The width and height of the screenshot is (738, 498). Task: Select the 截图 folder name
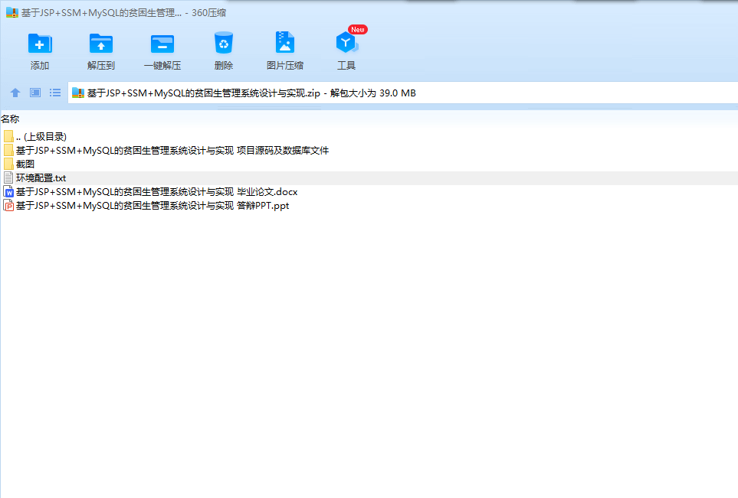(25, 164)
